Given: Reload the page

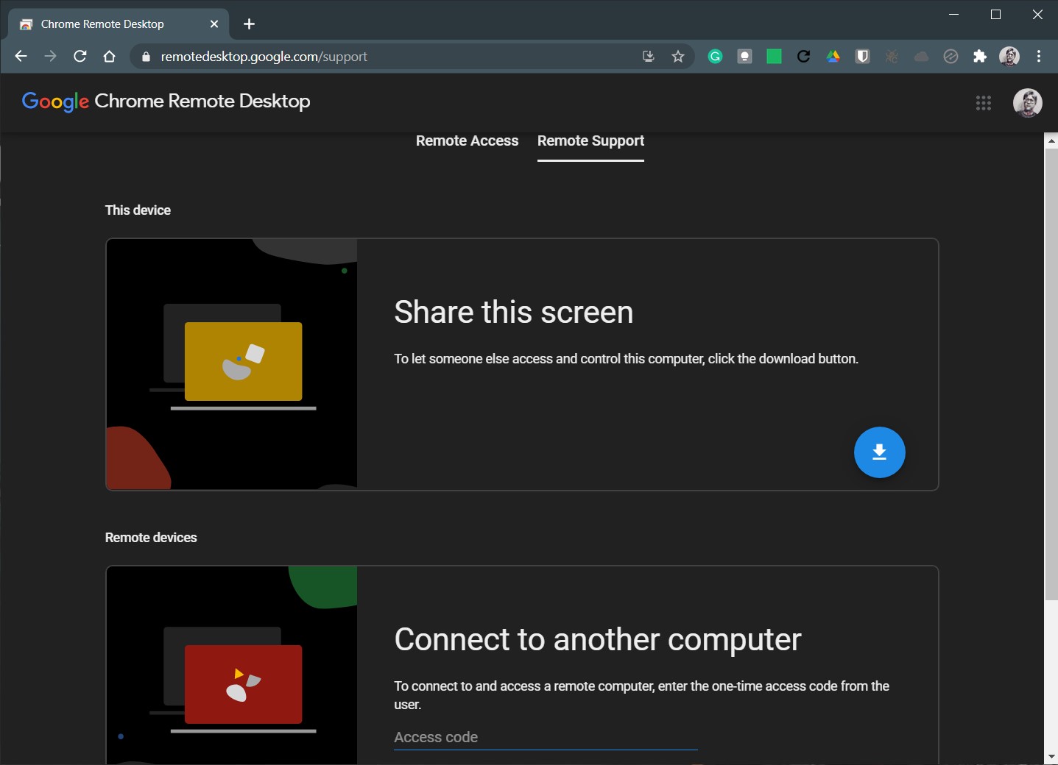Looking at the screenshot, I should click(80, 57).
